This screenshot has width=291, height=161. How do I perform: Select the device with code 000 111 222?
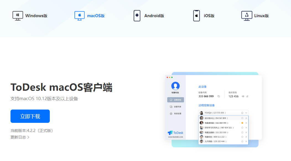point(224,137)
